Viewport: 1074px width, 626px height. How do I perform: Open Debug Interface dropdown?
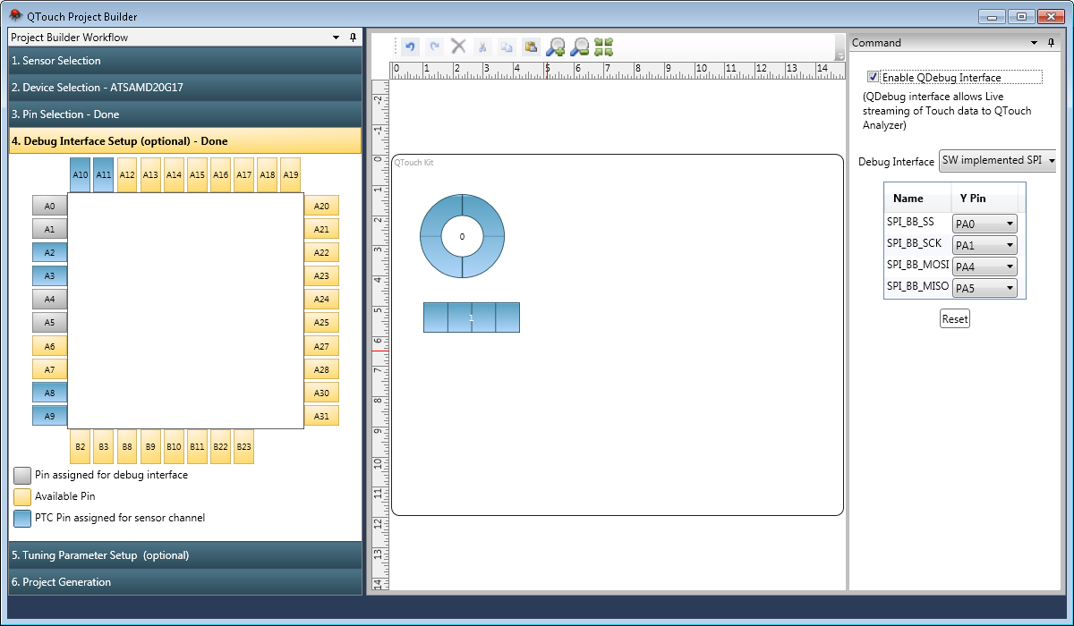pyautogui.click(x=997, y=161)
